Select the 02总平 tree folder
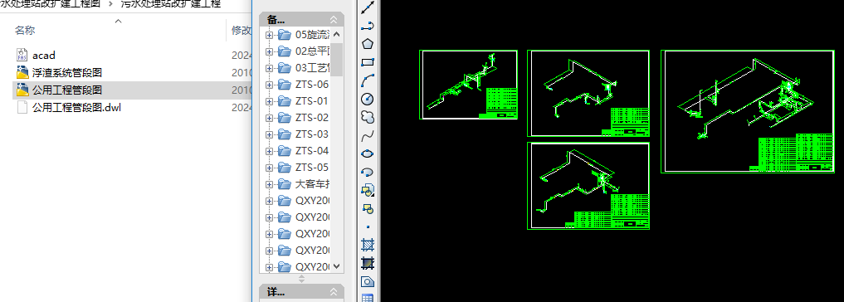844x302 pixels. (303, 51)
